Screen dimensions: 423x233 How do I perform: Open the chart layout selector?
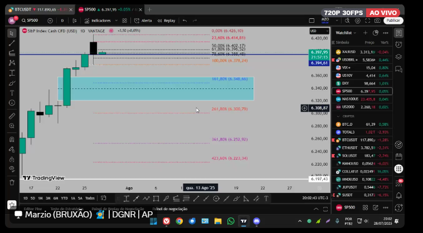pos(312,21)
